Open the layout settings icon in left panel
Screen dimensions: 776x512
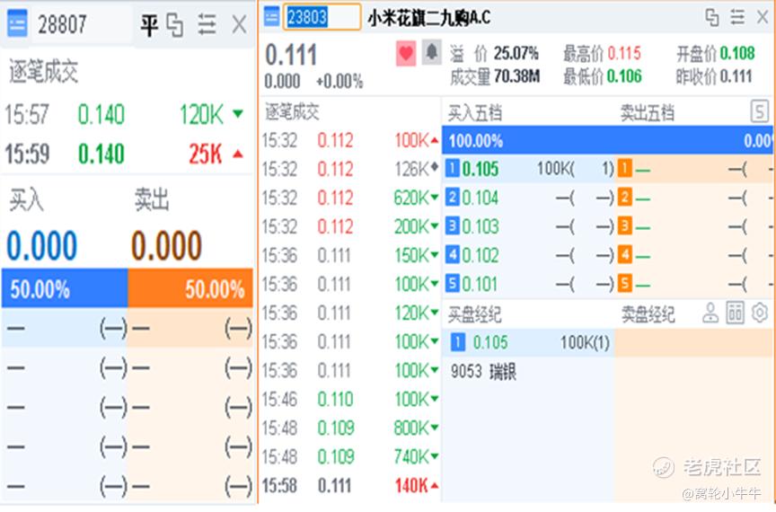click(x=207, y=23)
